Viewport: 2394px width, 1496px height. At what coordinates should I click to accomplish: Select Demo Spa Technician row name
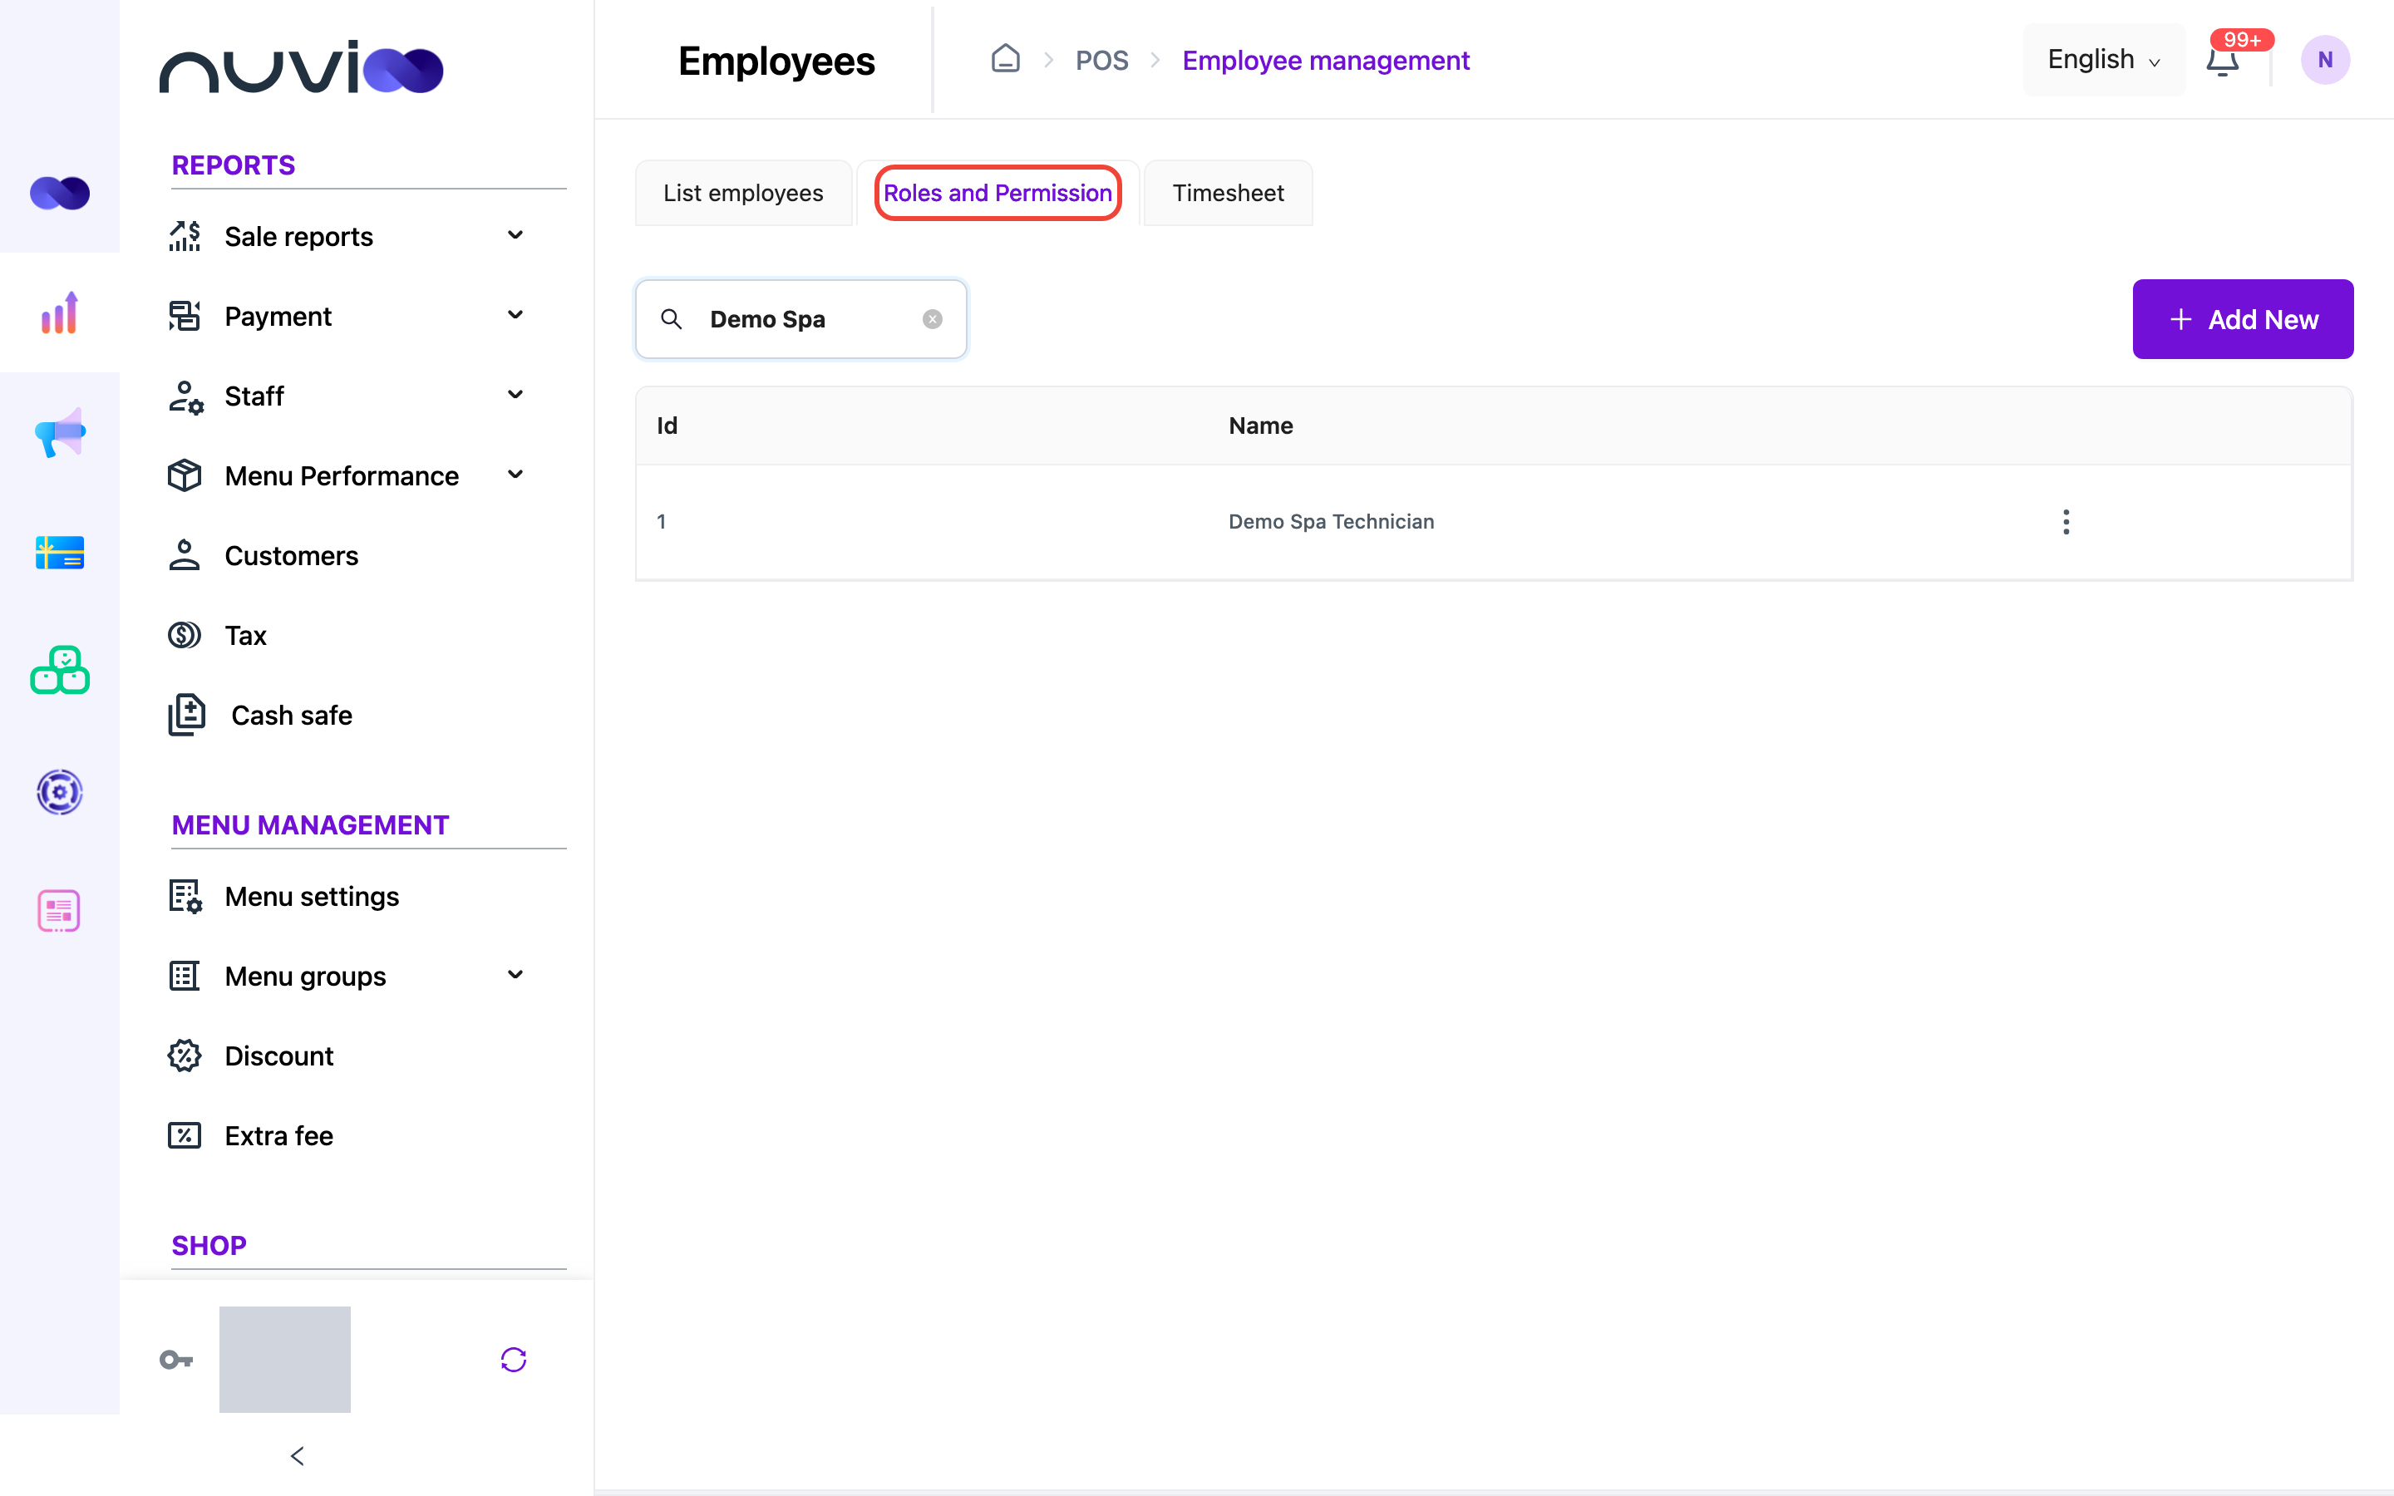1331,521
